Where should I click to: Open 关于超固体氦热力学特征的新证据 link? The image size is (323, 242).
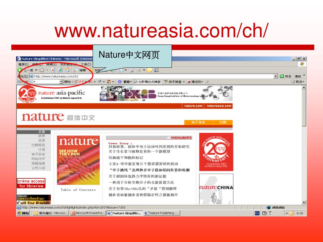click(137, 176)
